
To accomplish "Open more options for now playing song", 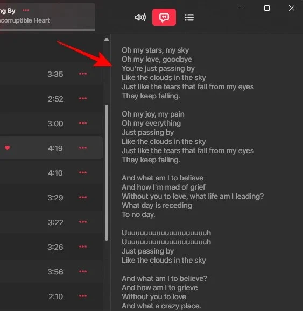I will (x=26, y=10).
